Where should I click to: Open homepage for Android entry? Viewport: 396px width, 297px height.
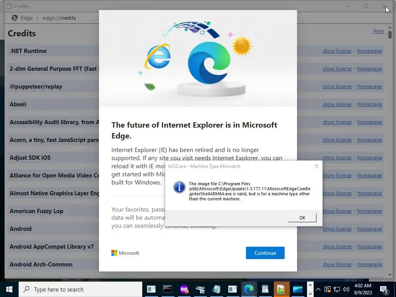click(x=369, y=229)
